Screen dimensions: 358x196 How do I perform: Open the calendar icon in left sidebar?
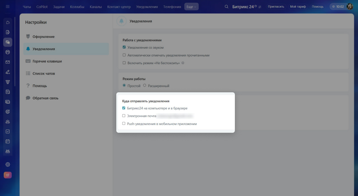(8, 141)
